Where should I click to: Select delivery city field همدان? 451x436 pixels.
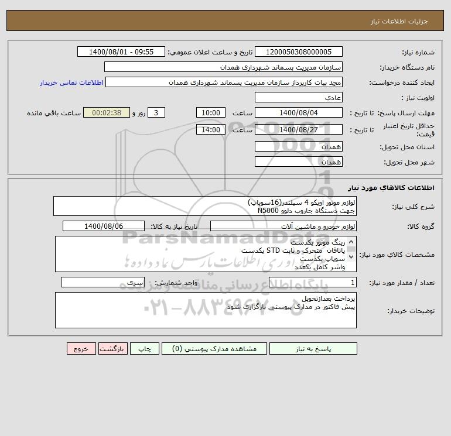(299, 162)
